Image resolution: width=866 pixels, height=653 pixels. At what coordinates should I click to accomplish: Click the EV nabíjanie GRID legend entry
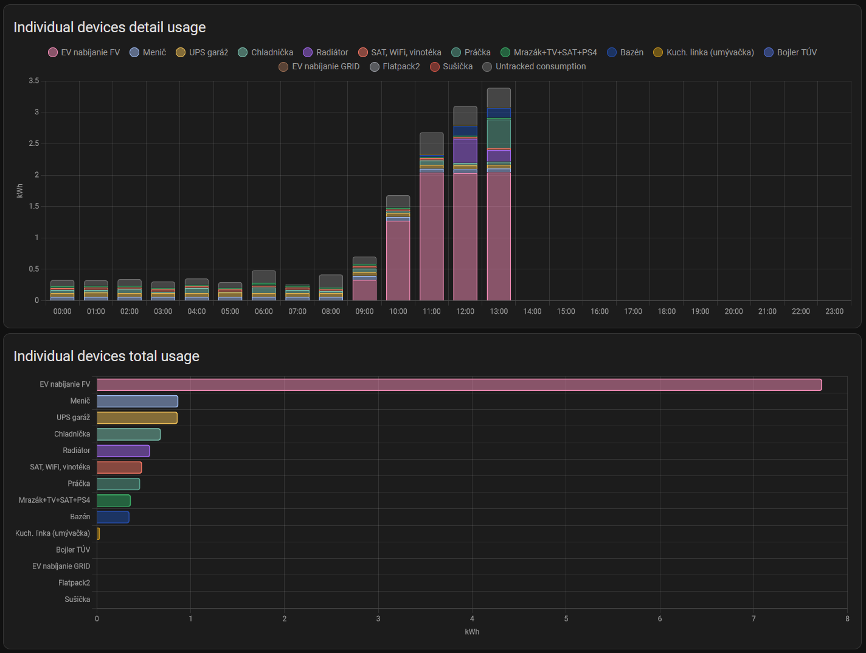tap(319, 66)
